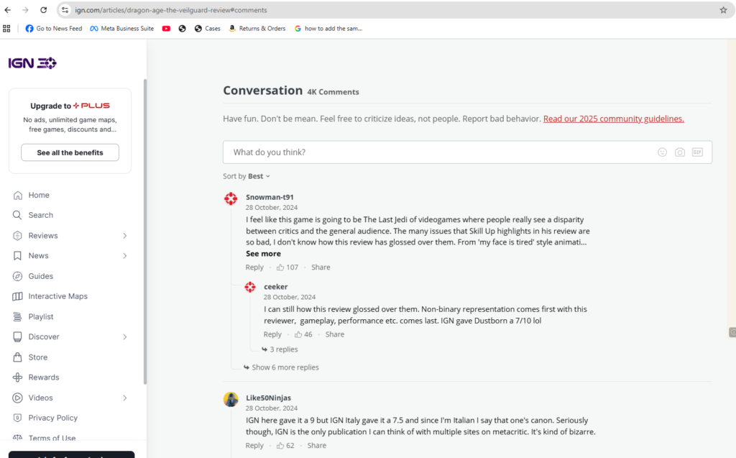Click the IGN logo in sidebar

[x=32, y=63]
